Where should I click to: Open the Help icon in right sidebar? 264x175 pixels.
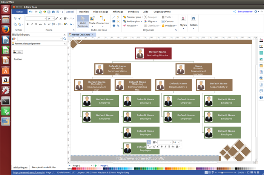(x=261, y=98)
